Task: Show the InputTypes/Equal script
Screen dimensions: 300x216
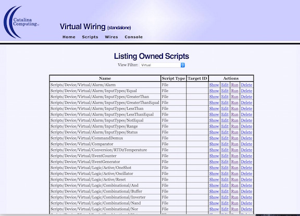Action: point(214,91)
